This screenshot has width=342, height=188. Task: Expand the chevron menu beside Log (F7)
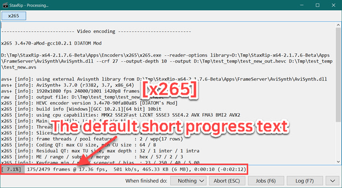333,181
